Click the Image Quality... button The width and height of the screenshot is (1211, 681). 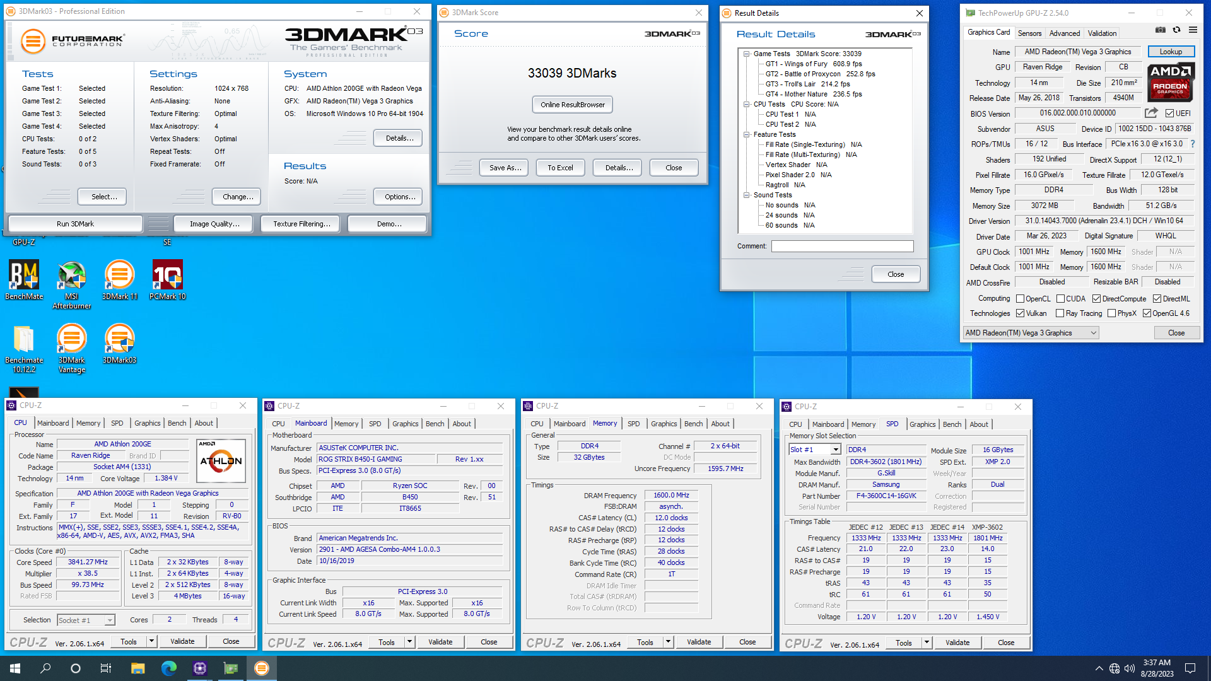click(x=214, y=224)
